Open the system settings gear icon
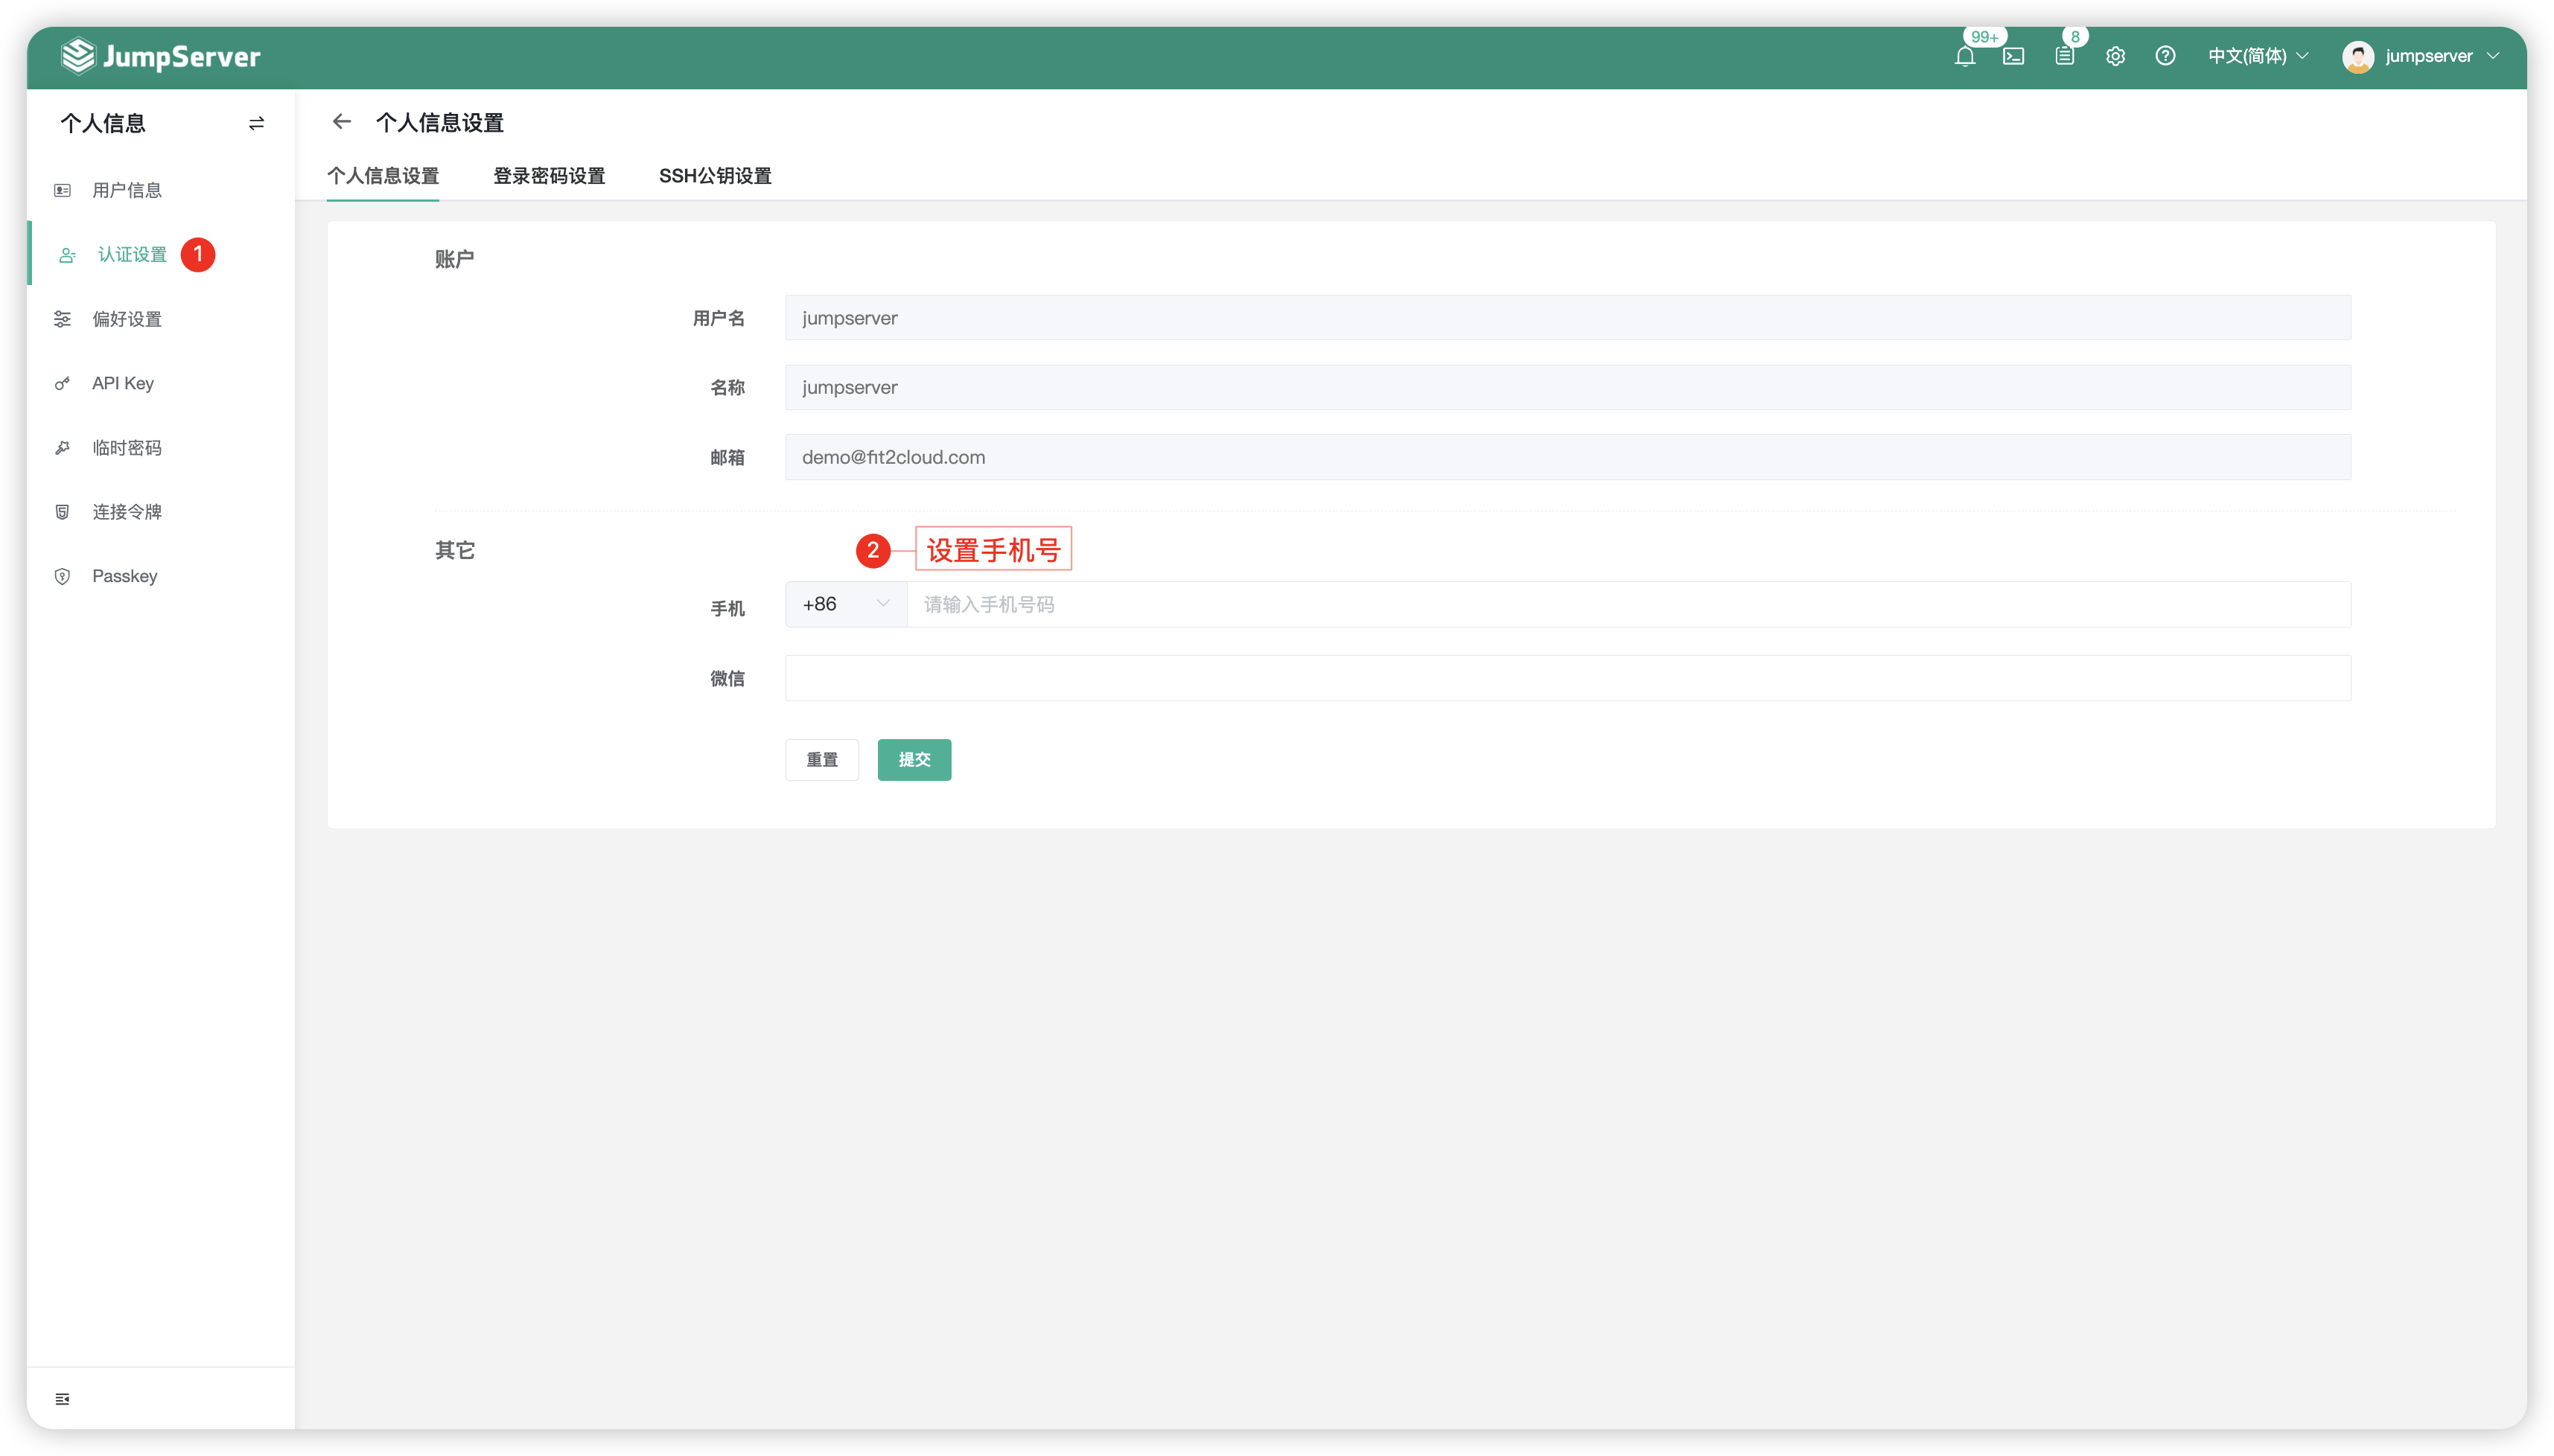The image size is (2554, 1456). [x=2115, y=56]
